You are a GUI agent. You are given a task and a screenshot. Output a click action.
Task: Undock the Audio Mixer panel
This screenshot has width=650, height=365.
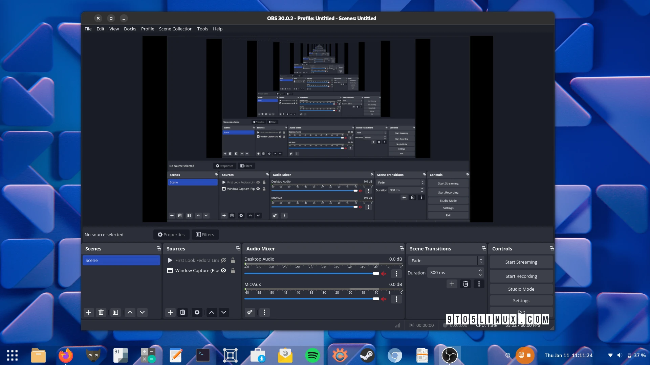tap(402, 248)
